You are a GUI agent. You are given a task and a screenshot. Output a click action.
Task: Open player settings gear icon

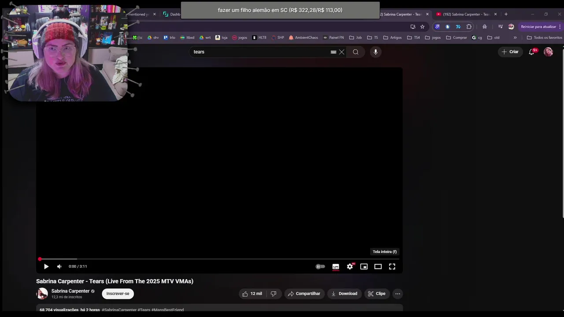click(350, 266)
